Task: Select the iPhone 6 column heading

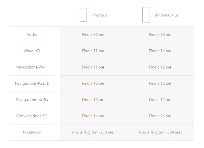Action: click(99, 15)
